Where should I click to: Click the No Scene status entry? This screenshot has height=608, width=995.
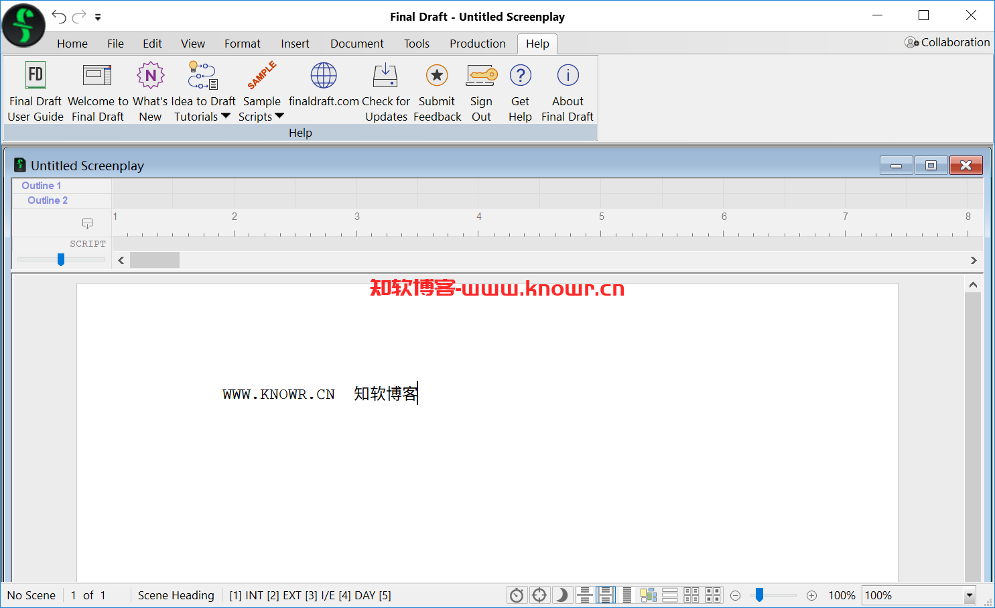click(31, 595)
